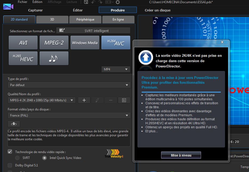Select the MPEG-2 file format

coord(54,43)
